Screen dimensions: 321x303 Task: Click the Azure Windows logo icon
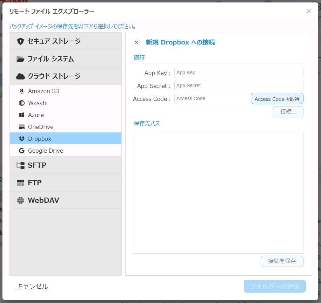(x=21, y=115)
